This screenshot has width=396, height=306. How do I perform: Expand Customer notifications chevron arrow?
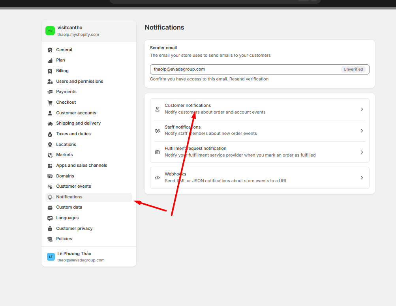pos(362,109)
